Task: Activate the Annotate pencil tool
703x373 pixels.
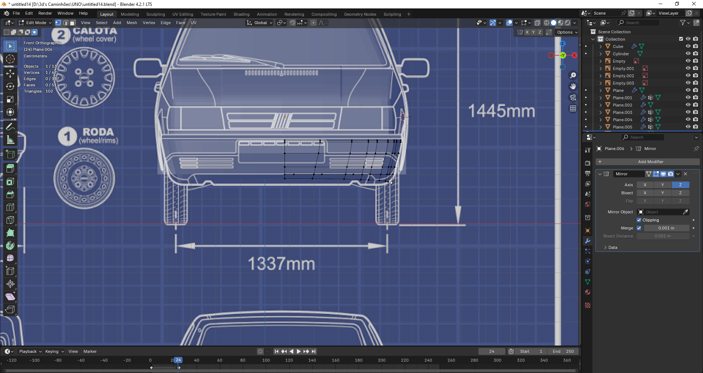Action: (x=10, y=127)
